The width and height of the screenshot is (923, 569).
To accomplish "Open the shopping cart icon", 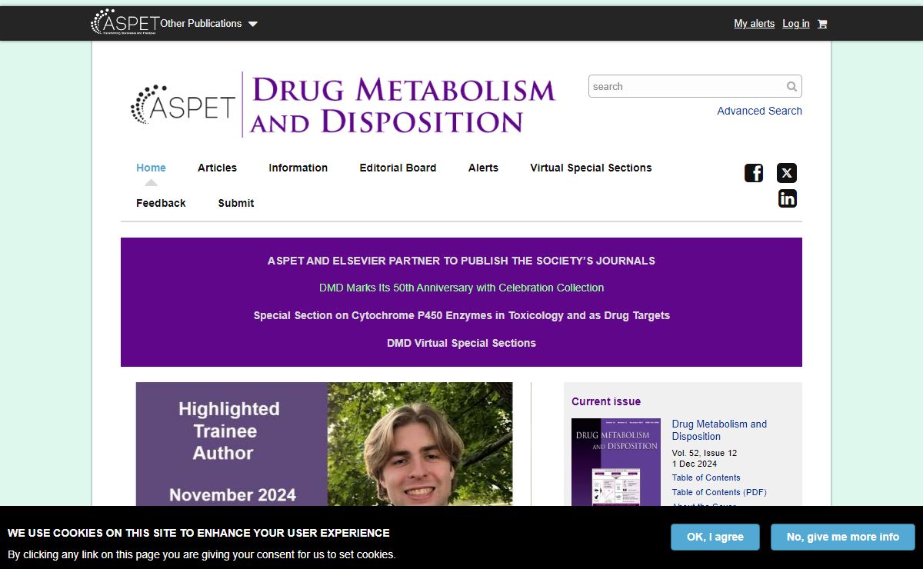I will click(822, 24).
